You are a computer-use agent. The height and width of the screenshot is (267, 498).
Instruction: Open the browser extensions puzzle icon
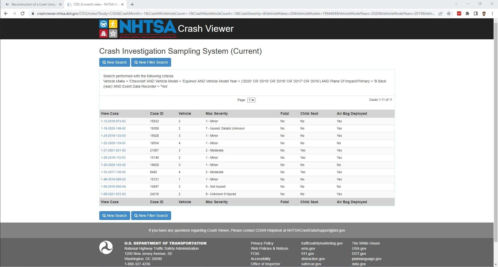(468, 13)
